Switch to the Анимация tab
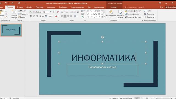This screenshot has height=99, width=176. coord(51,7)
